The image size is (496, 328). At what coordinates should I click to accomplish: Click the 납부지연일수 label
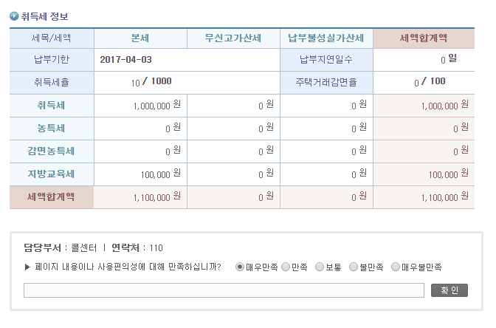tap(326, 60)
